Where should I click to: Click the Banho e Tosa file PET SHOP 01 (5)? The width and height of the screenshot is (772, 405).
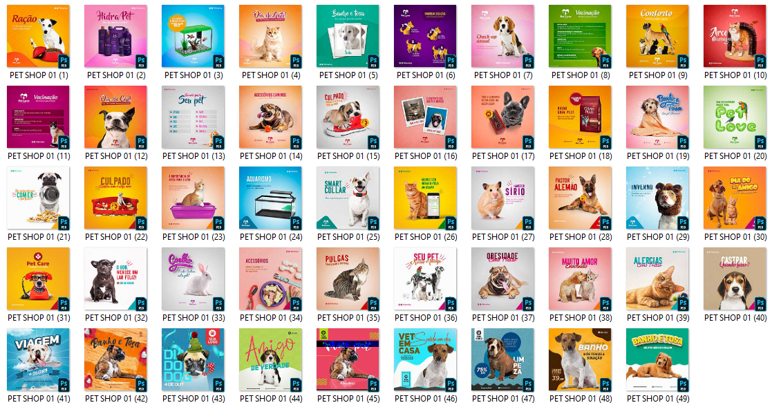point(348,36)
